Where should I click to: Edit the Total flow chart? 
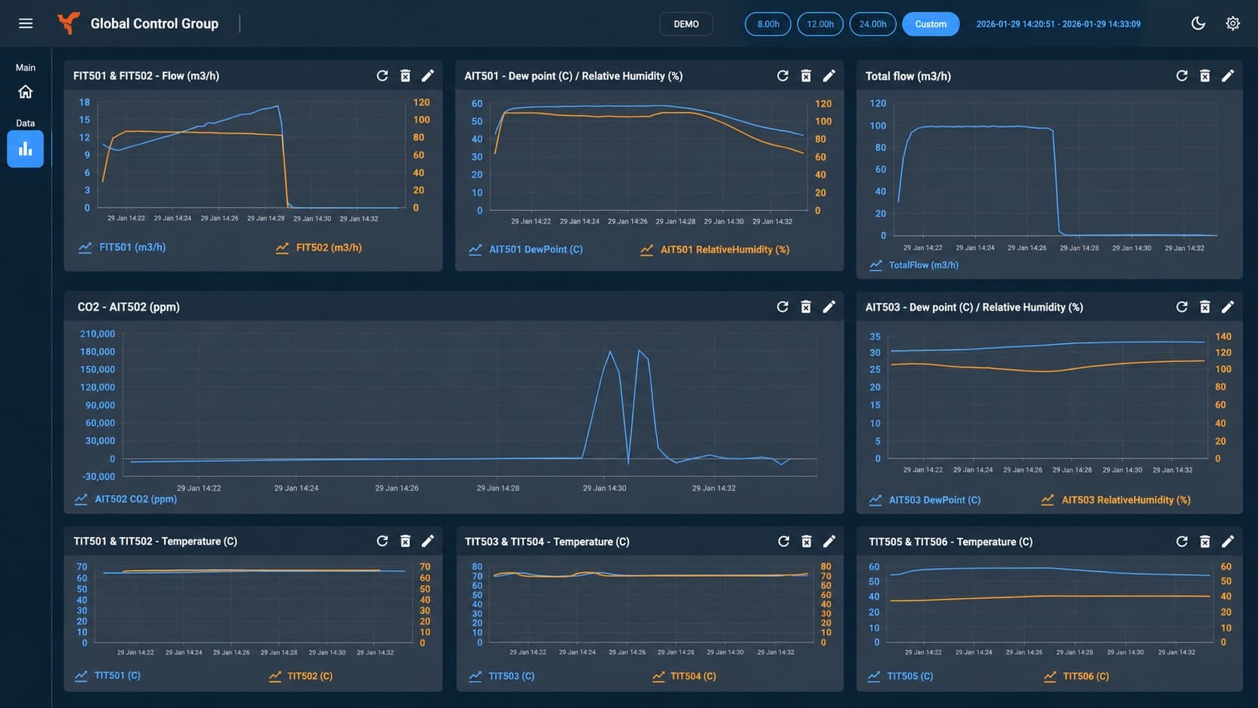pos(1227,75)
